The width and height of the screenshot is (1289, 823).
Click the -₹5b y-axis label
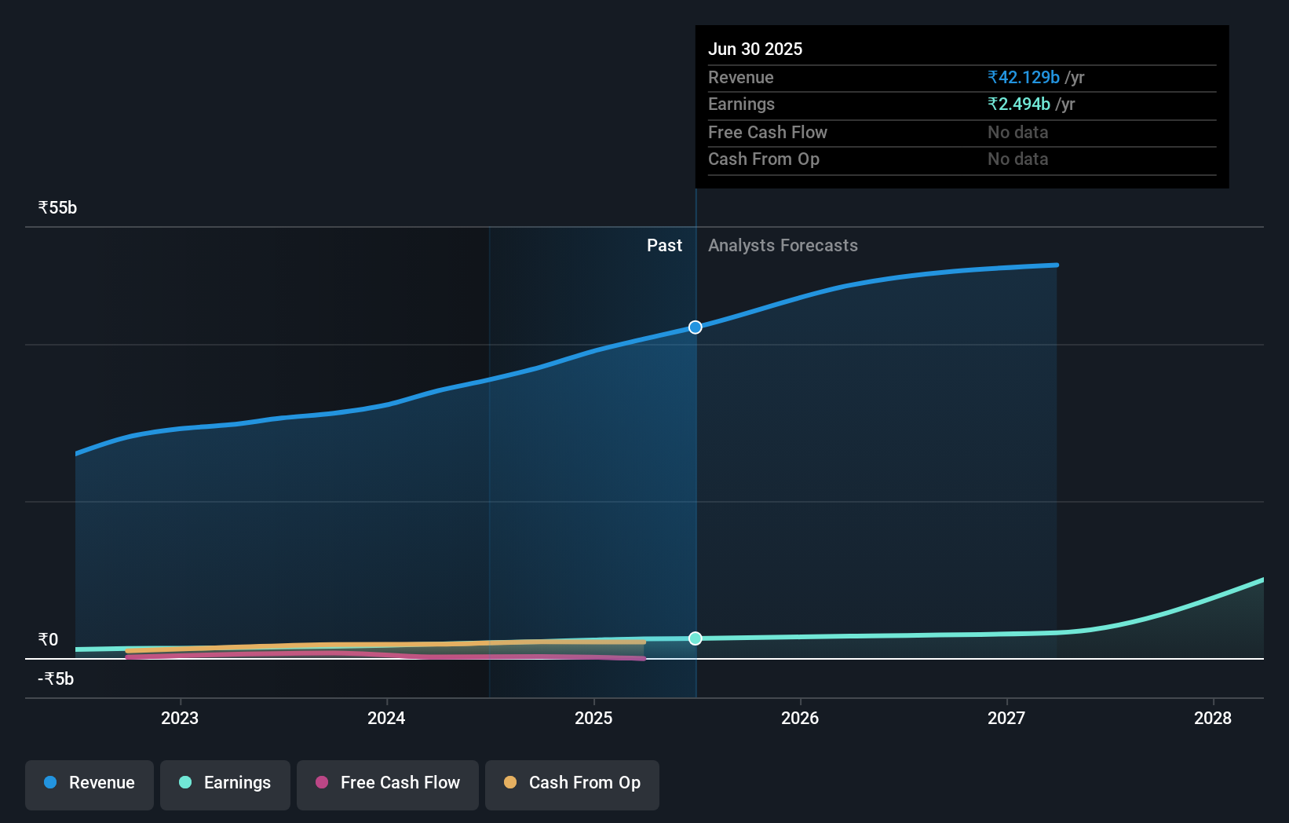coord(56,679)
